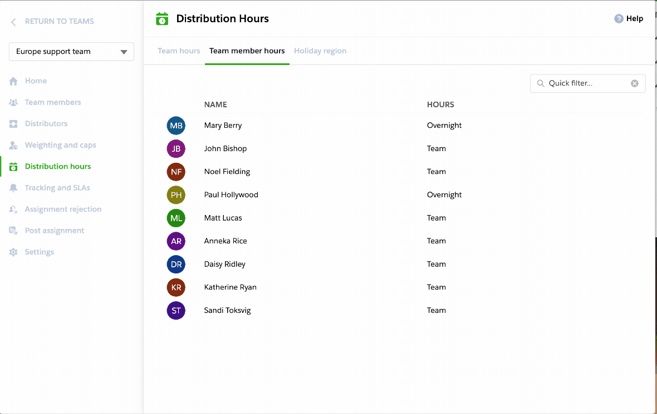Click the Weighting and caps icon
The width and height of the screenshot is (657, 414).
click(x=13, y=145)
